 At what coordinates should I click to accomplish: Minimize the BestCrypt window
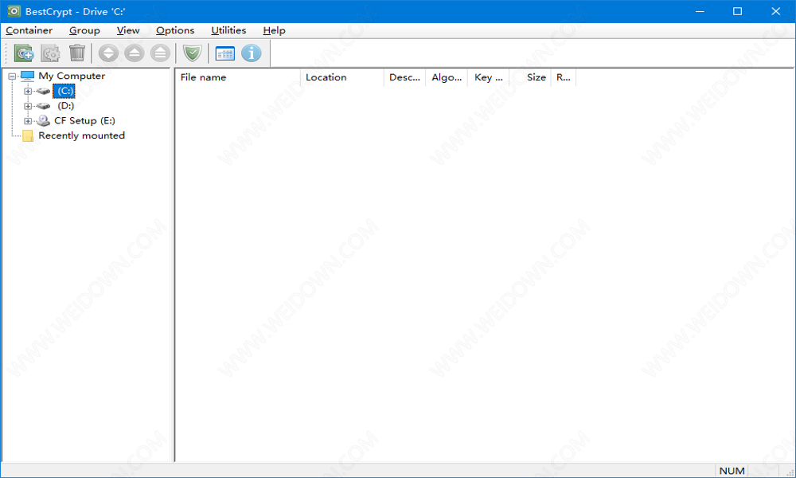(x=700, y=11)
